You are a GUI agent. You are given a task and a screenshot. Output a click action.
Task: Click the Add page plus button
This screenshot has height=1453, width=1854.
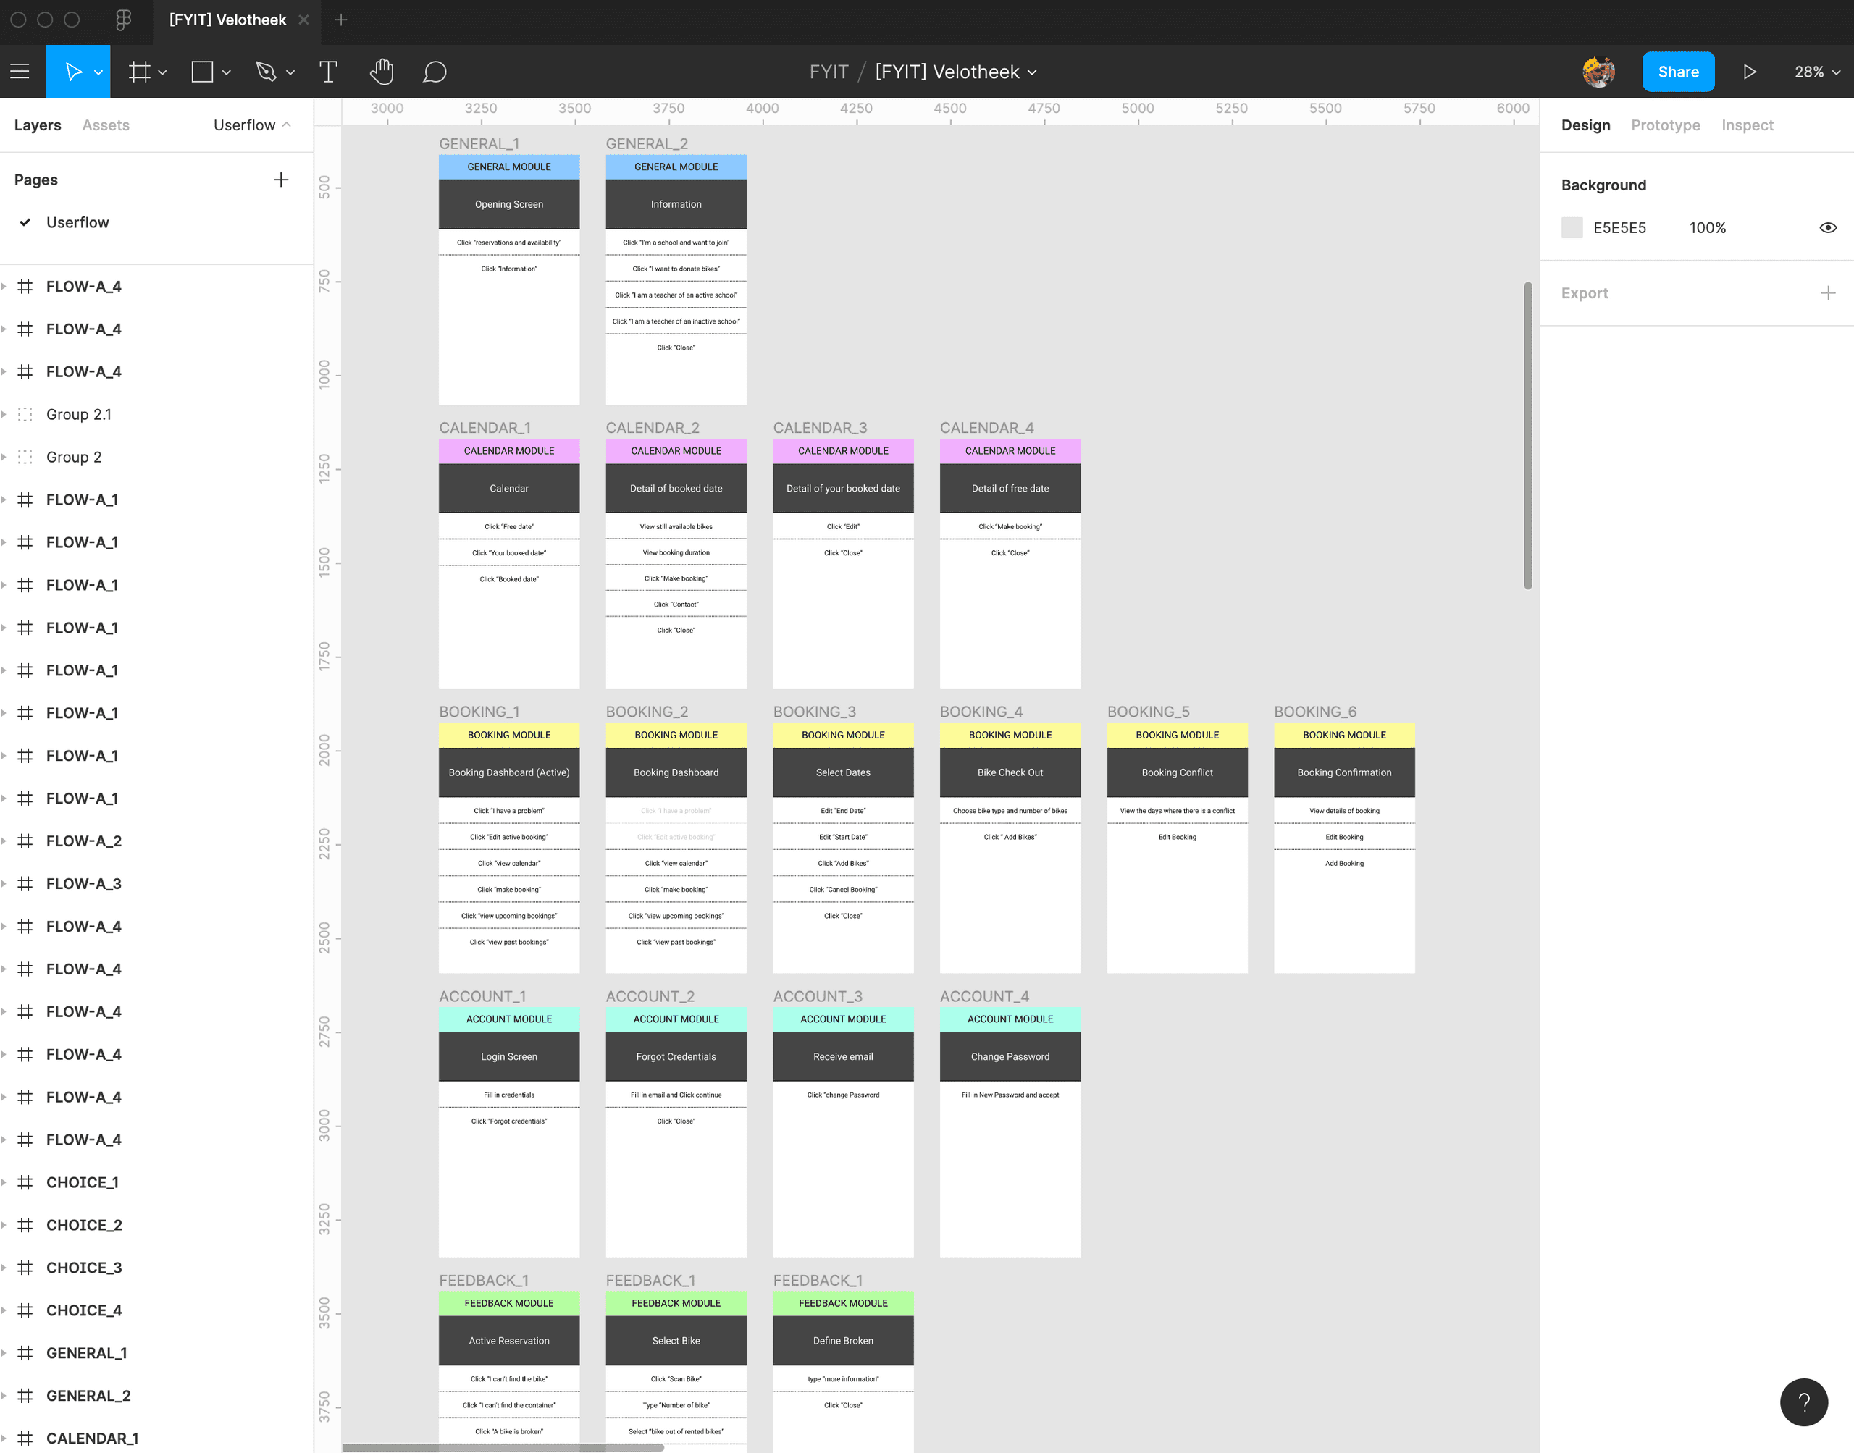[282, 179]
